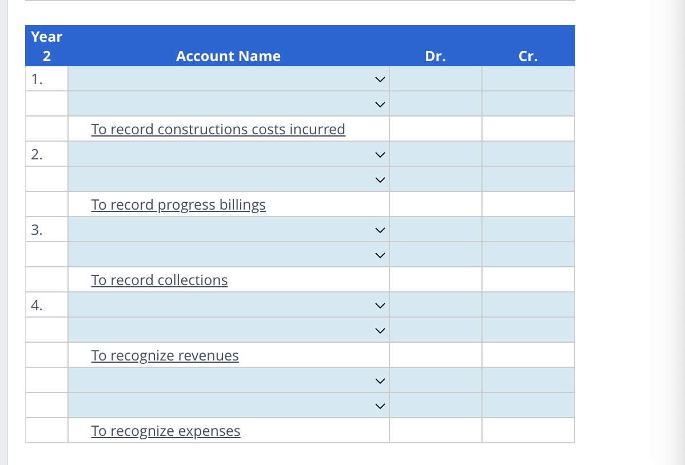This screenshot has width=685, height=465.
Task: Click Cr. field just below 'To recognize revenues'
Action: pyautogui.click(x=528, y=380)
